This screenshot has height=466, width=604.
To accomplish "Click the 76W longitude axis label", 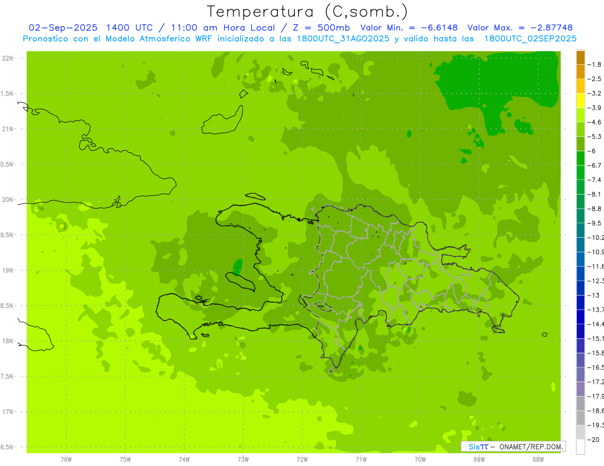I will coord(66,459).
